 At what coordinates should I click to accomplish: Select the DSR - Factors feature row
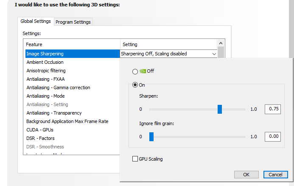point(40,138)
